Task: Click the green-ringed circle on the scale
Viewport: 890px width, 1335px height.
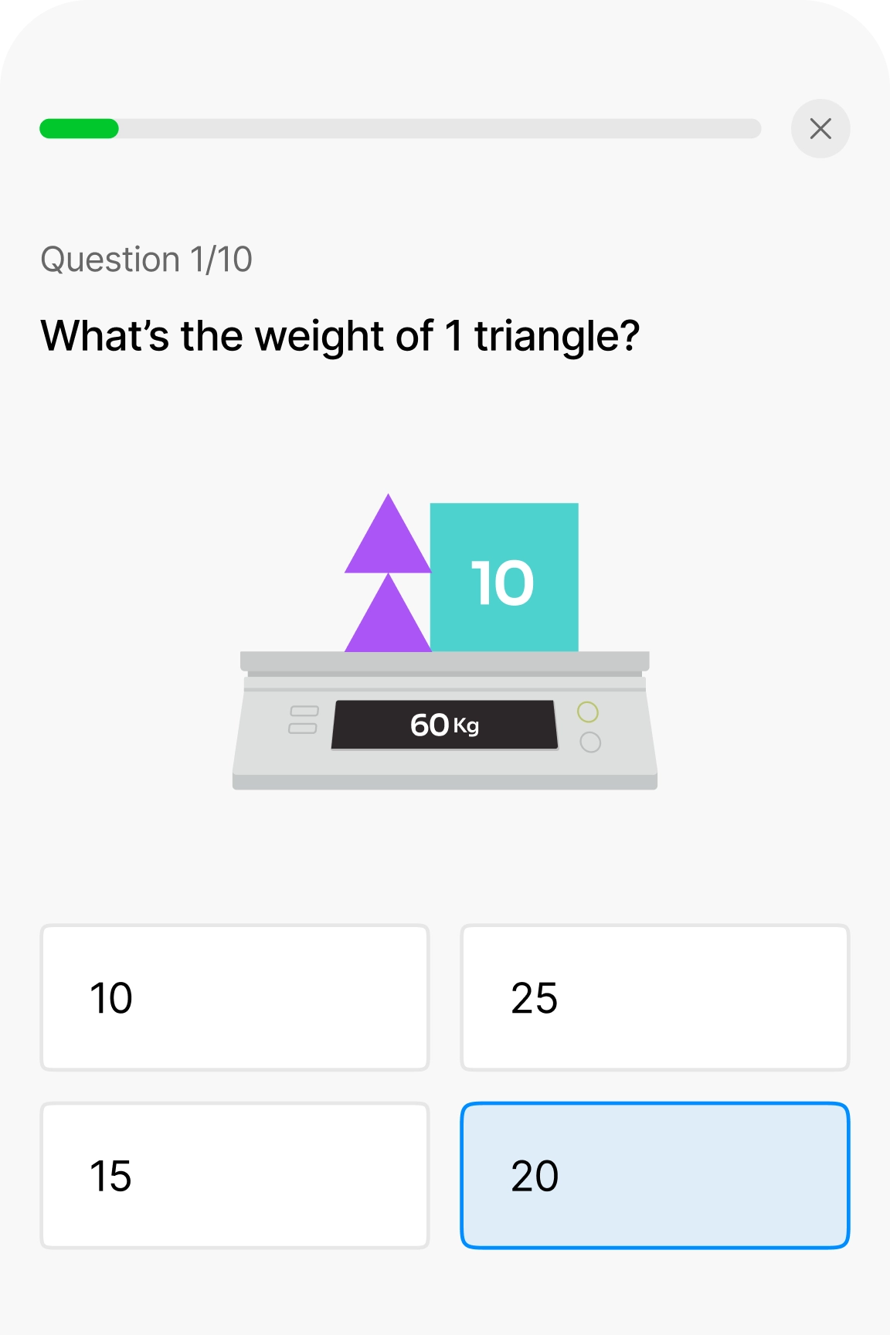Action: click(x=588, y=712)
